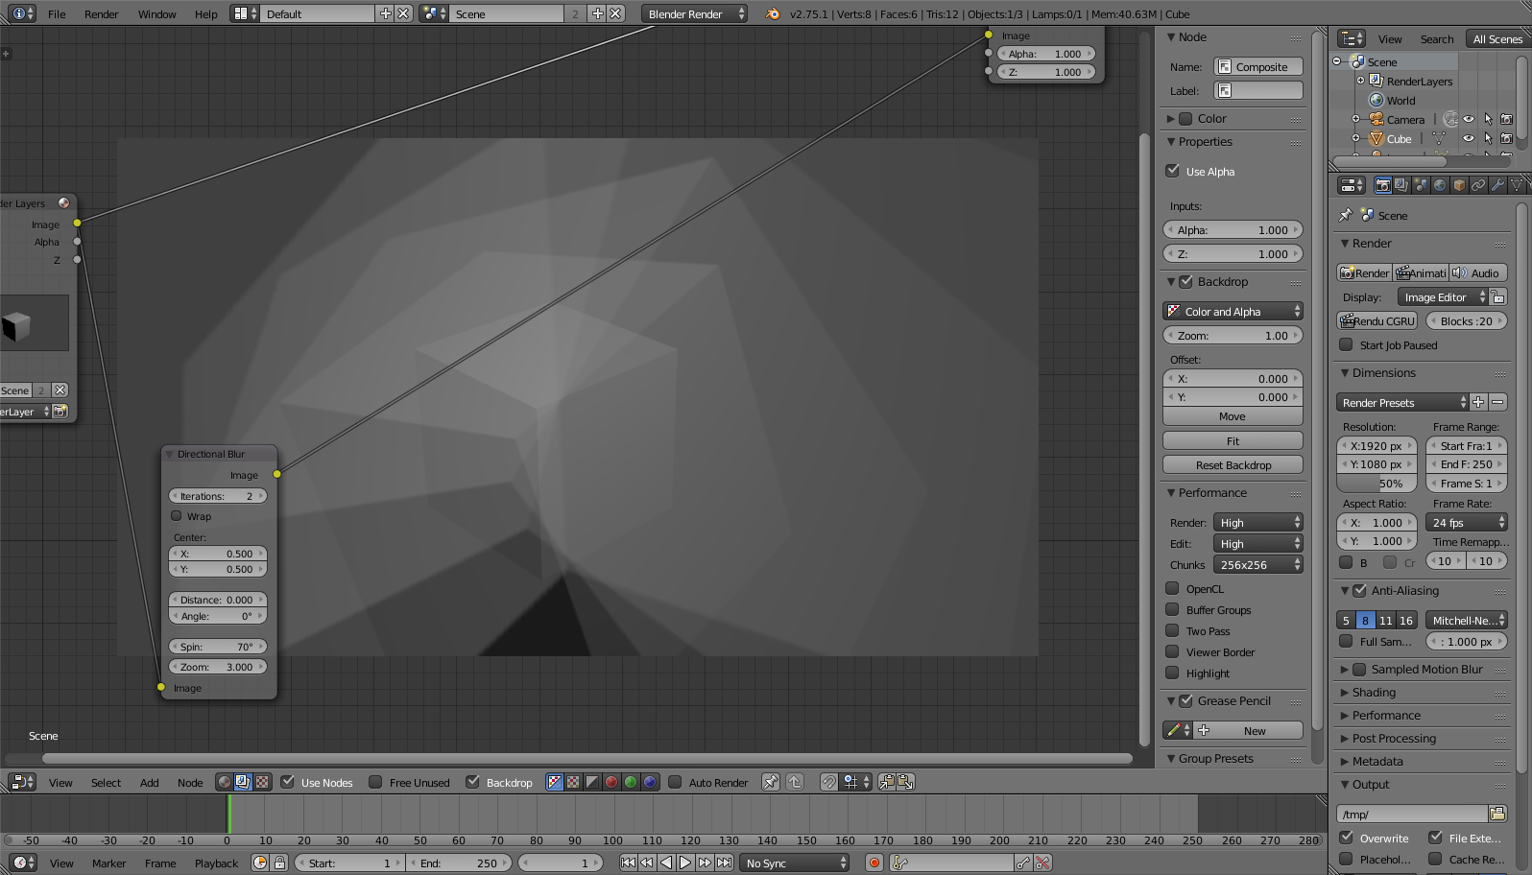Open the Render menu in top bar
This screenshot has height=875, width=1532.
pyautogui.click(x=101, y=13)
